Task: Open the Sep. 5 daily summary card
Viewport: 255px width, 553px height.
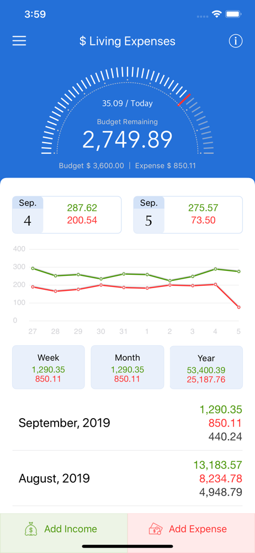Action: click(x=188, y=215)
